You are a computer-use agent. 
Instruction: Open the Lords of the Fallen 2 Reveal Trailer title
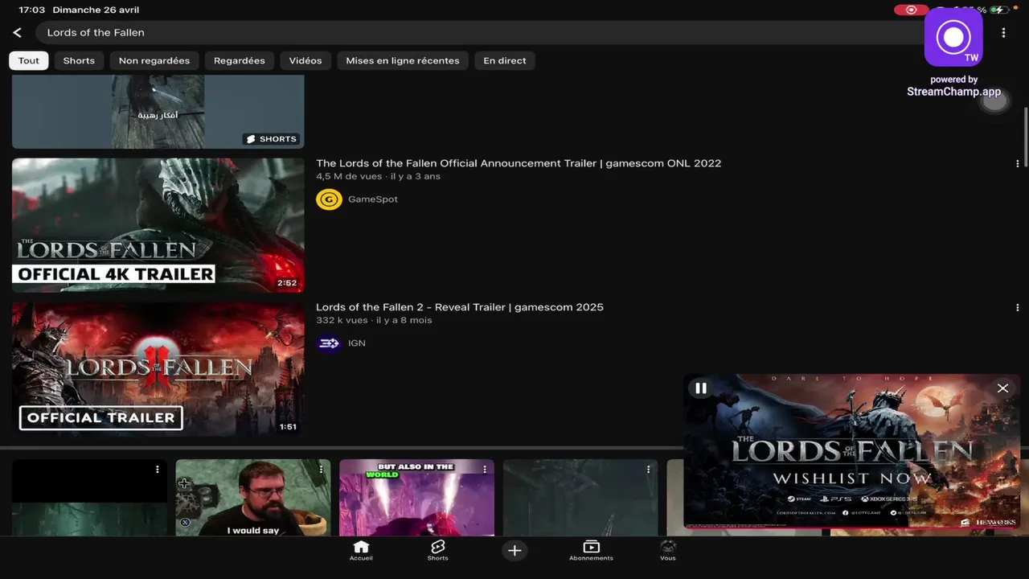click(x=460, y=307)
